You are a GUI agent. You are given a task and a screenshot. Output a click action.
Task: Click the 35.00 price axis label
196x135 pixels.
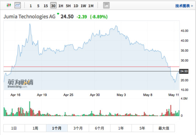click(x=185, y=50)
